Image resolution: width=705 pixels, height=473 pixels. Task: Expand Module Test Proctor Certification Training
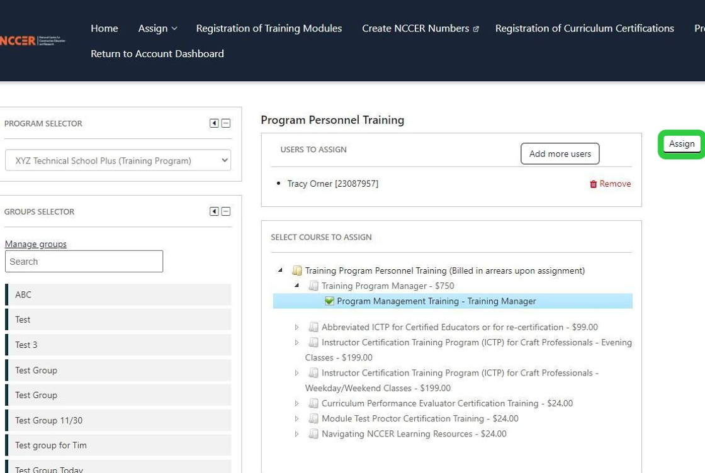297,418
